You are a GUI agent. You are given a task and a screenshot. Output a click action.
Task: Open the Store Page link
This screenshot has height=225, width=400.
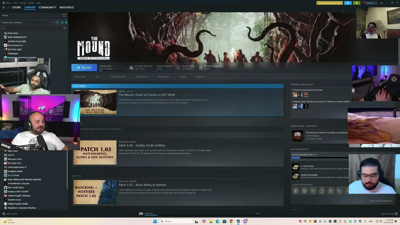[x=80, y=77]
